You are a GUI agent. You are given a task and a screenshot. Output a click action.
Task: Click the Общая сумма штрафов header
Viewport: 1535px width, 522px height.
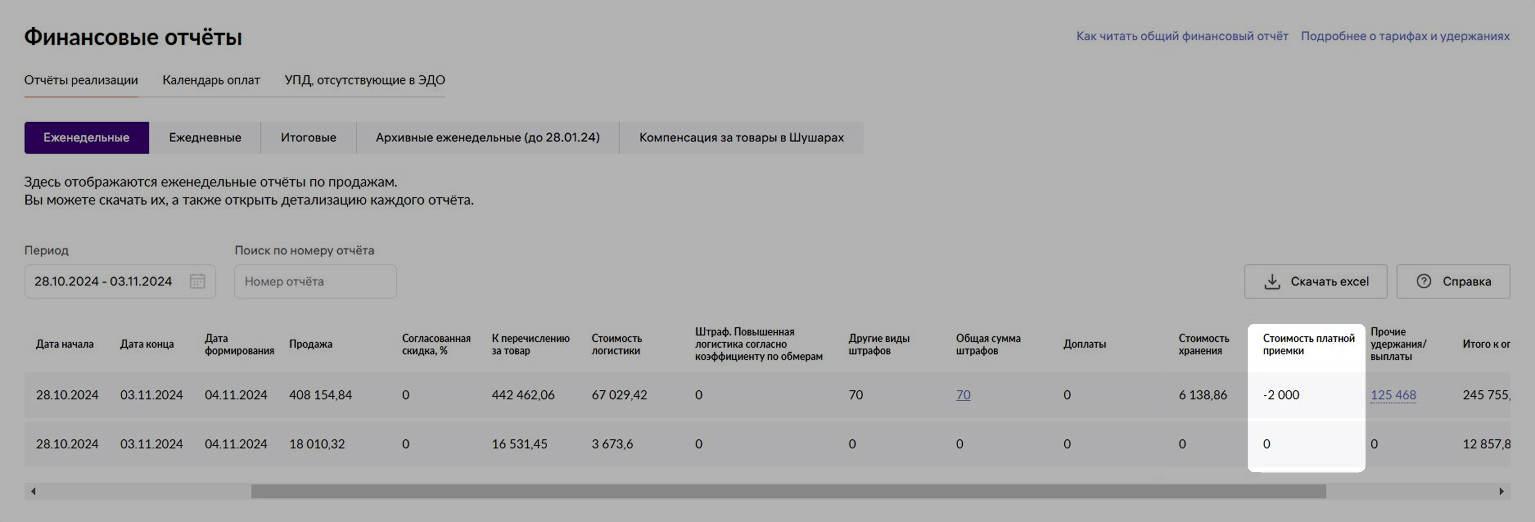point(988,344)
